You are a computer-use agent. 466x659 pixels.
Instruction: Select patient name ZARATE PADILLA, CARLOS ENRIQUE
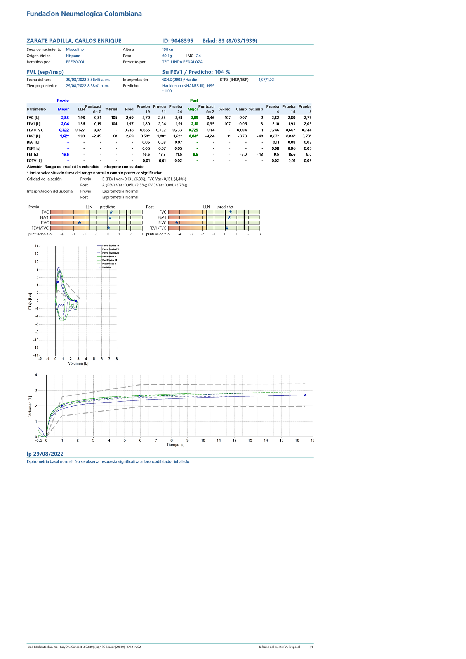[74, 41]
